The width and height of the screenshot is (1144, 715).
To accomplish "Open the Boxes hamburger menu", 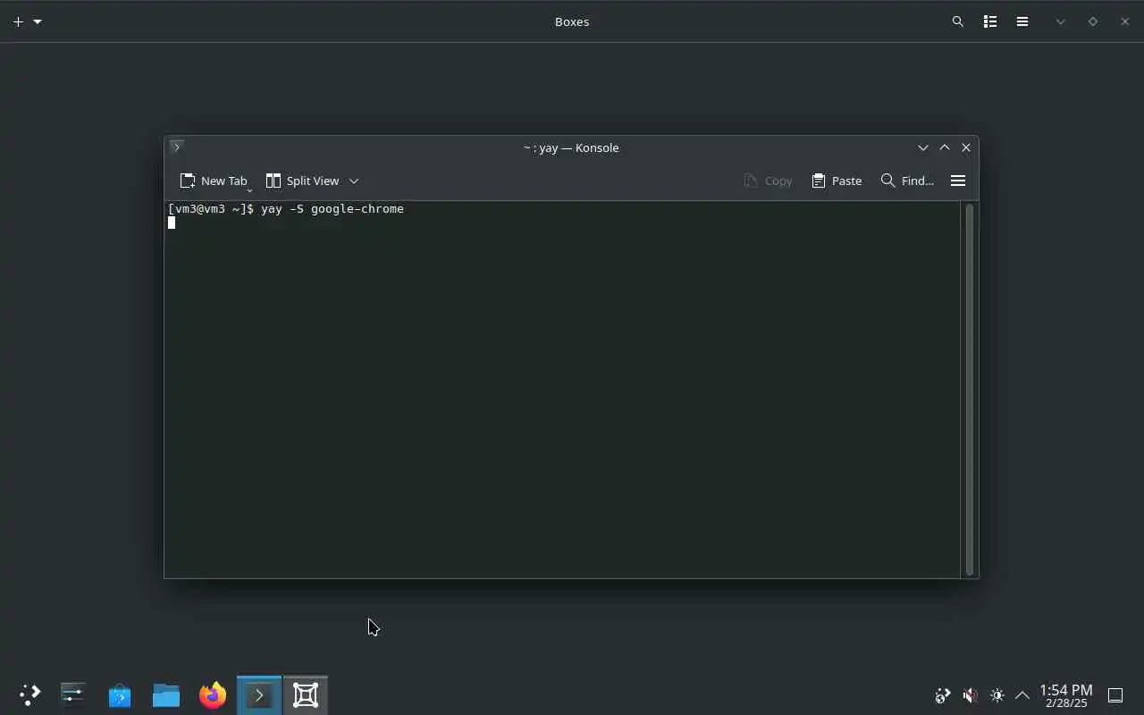I will coord(1022,21).
